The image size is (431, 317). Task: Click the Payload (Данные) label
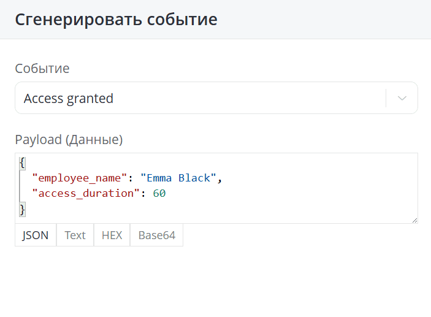pos(69,139)
